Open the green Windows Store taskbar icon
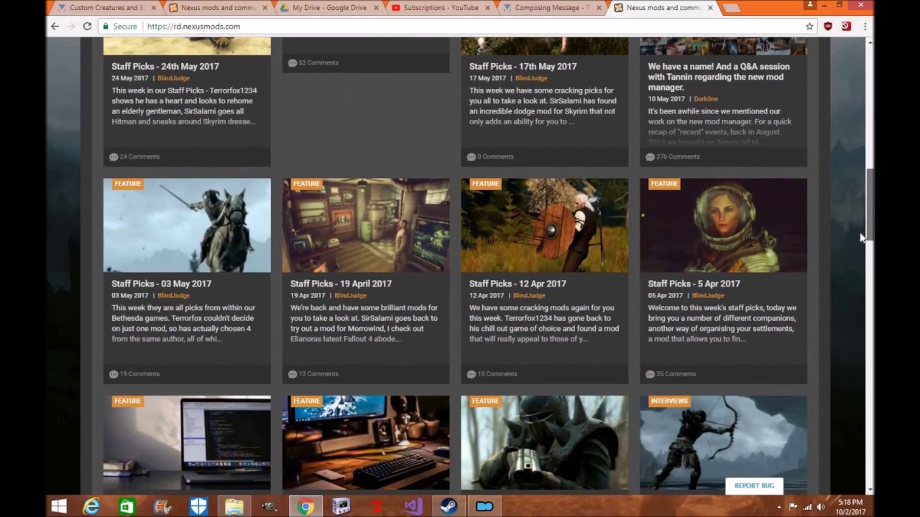The image size is (920, 517). pos(126,506)
